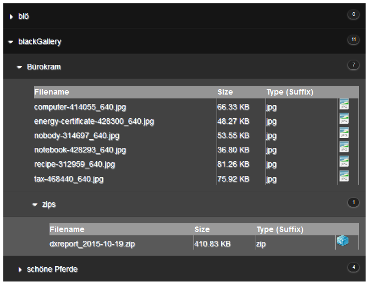Viewport: 370px width, 287px height.
Task: Click JPG icon for notebook-428293_640.jpg
Action: tap(344, 148)
